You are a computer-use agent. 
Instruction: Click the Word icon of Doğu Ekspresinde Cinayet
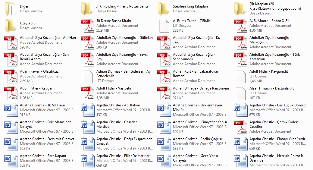coord(87,144)
